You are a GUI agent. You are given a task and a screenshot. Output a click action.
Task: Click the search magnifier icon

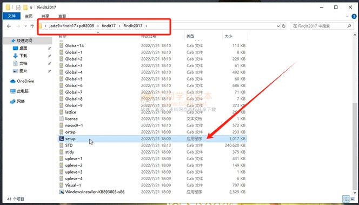pos(349,26)
